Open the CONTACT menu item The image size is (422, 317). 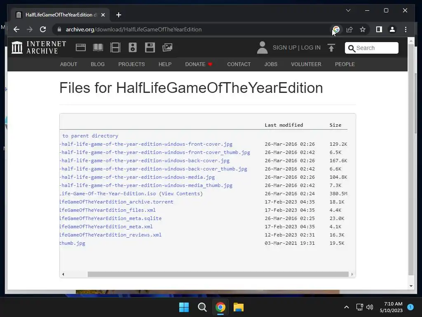click(x=239, y=64)
